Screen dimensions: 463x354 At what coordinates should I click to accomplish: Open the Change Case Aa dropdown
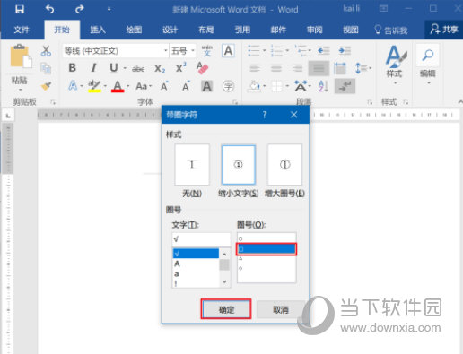(144, 86)
